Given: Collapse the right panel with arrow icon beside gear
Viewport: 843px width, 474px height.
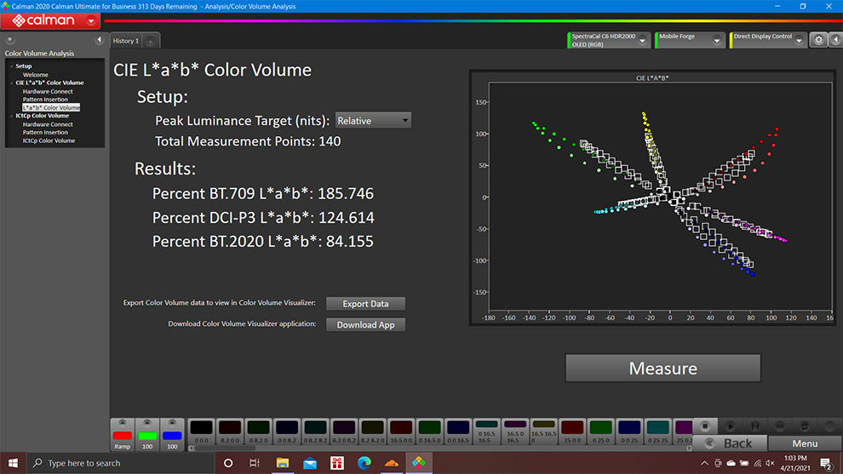Looking at the screenshot, I should coord(835,40).
